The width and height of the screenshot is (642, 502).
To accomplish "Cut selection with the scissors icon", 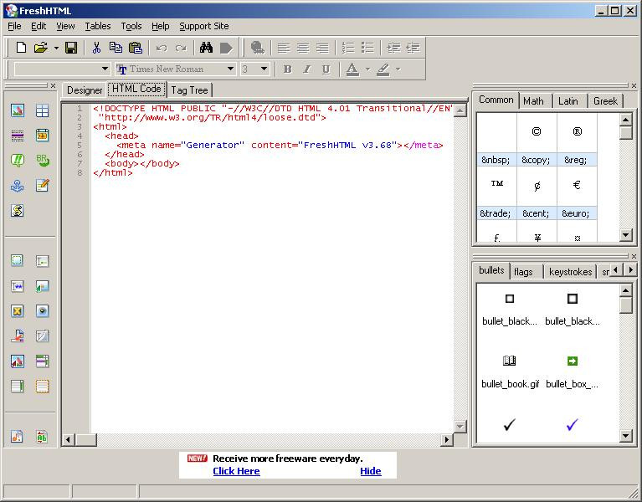I will point(96,48).
